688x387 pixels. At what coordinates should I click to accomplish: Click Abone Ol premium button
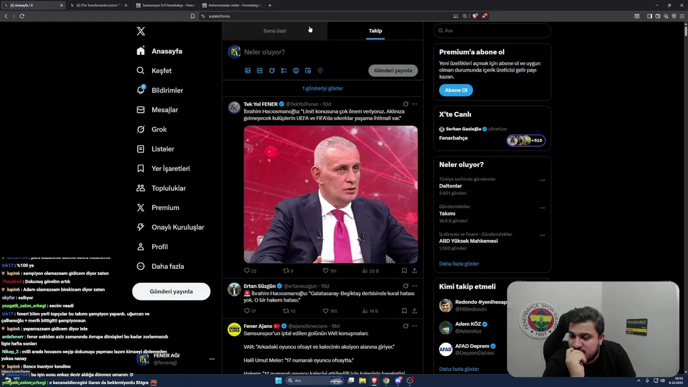tap(456, 90)
